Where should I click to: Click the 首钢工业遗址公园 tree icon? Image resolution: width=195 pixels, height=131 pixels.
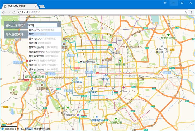pyautogui.click(x=35, y=73)
